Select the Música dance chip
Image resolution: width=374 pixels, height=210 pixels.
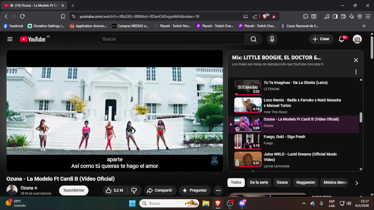pos(335,182)
